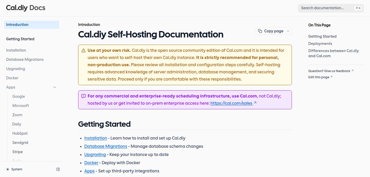The width and height of the screenshot is (370, 177).
Task: Click the purple info bubble icon
Action: coord(84,96)
